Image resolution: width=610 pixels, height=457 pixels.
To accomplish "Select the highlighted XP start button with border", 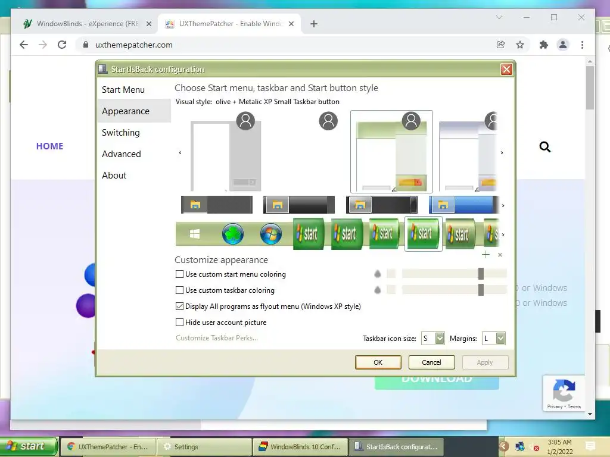I will pos(424,233).
